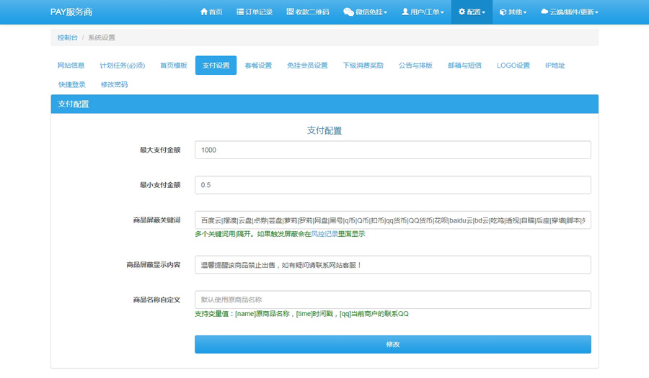Viewport: 649px width, 378px height.
Task: Click the 控制台 breadcrumb link
Action: pos(68,37)
